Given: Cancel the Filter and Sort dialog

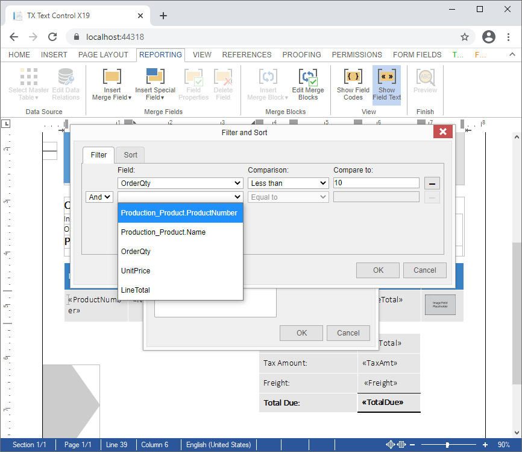Looking at the screenshot, I should [x=424, y=270].
